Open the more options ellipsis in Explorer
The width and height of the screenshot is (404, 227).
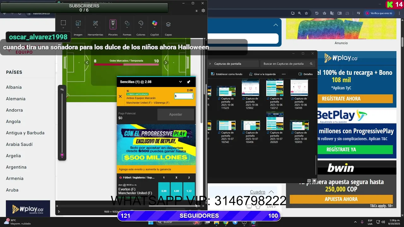tap(283, 74)
